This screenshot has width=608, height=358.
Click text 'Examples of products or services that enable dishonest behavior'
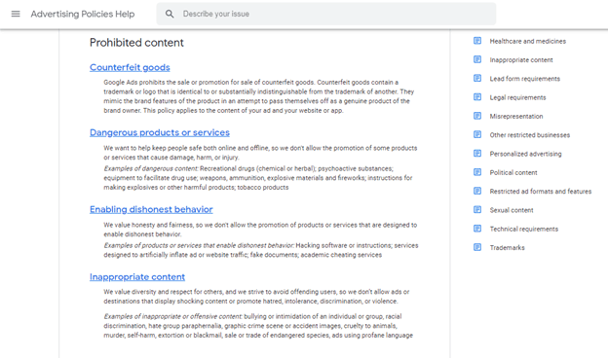click(199, 245)
